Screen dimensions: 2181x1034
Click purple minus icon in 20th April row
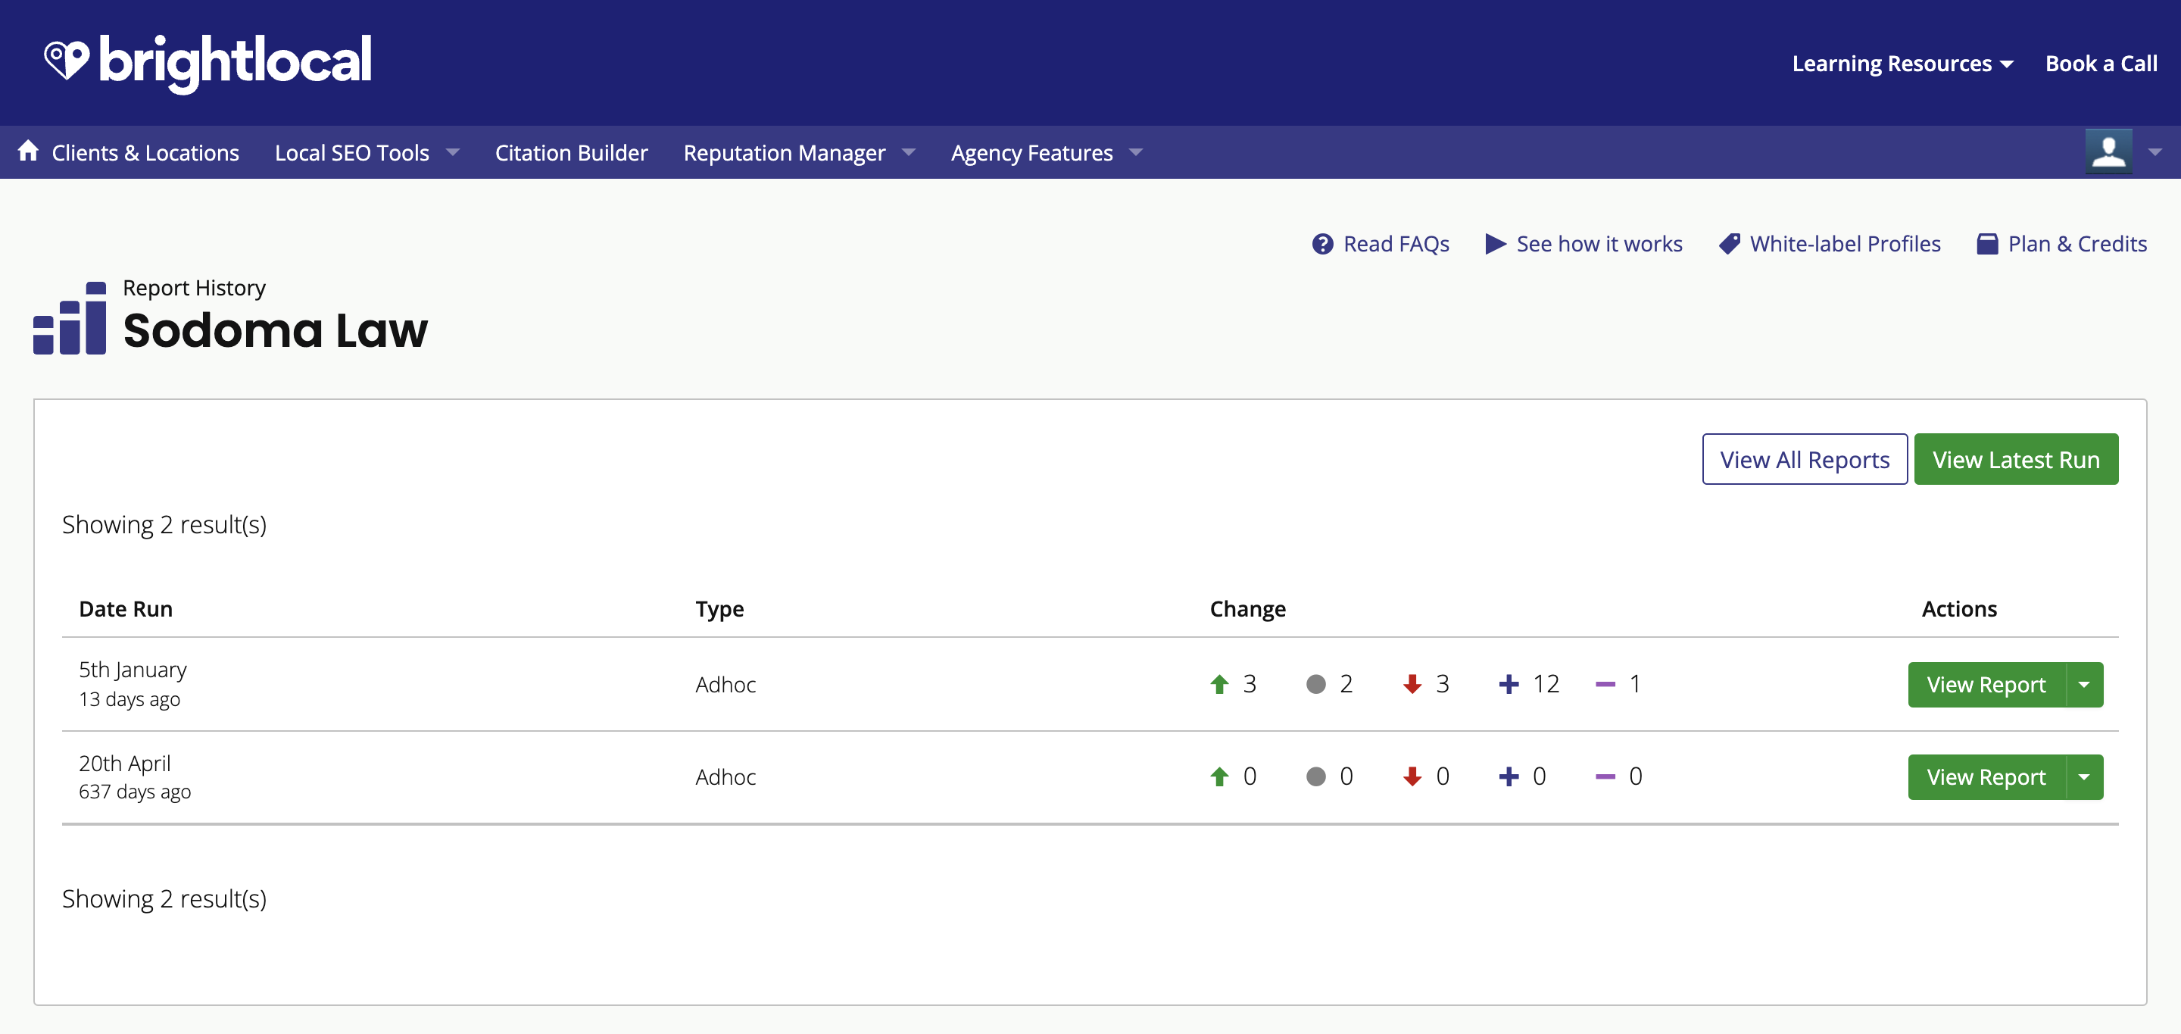click(x=1605, y=776)
